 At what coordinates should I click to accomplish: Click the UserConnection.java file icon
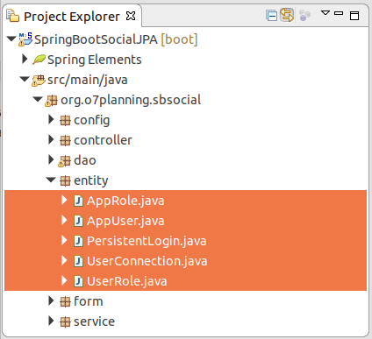tap(78, 261)
